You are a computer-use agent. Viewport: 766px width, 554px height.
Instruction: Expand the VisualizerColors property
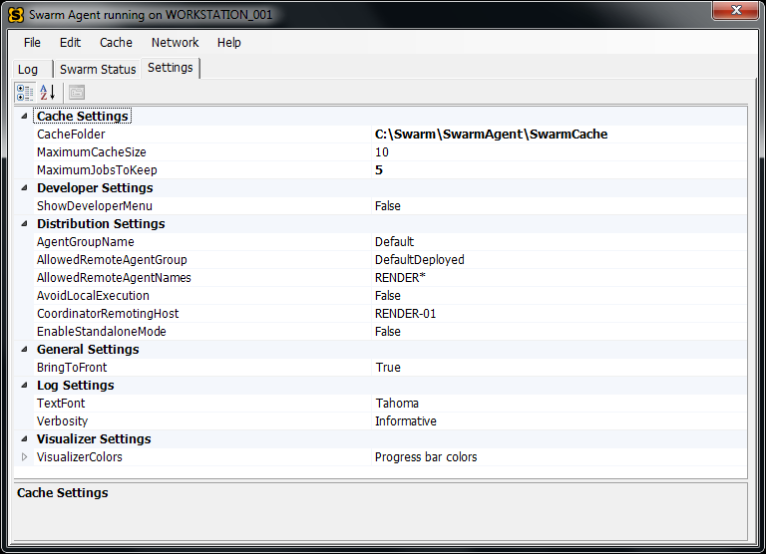pyautogui.click(x=24, y=457)
